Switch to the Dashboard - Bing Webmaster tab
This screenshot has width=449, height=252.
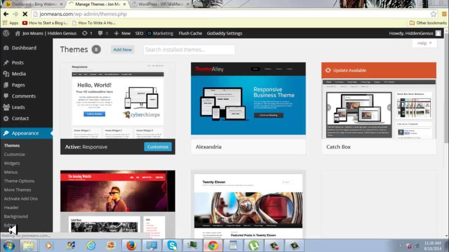pos(34,4)
